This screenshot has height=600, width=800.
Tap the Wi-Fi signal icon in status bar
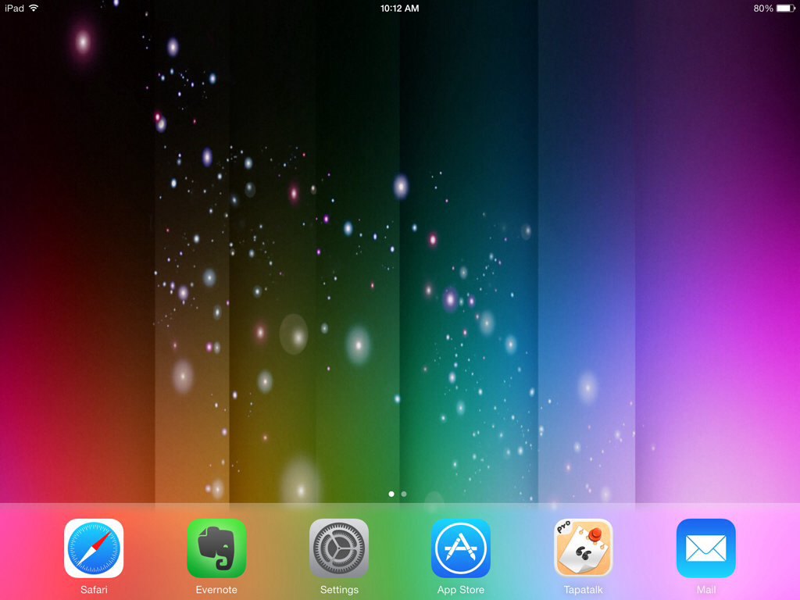(34, 8)
